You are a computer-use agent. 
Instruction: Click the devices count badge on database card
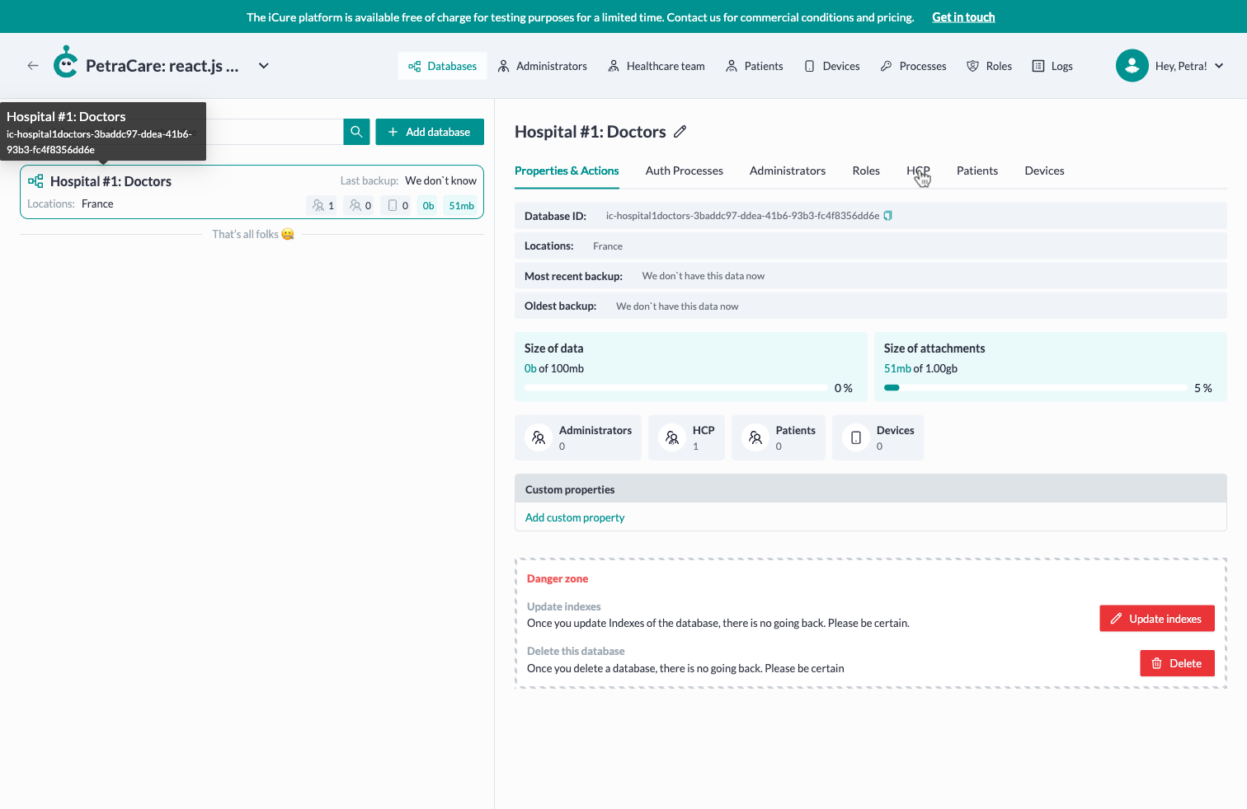click(398, 206)
